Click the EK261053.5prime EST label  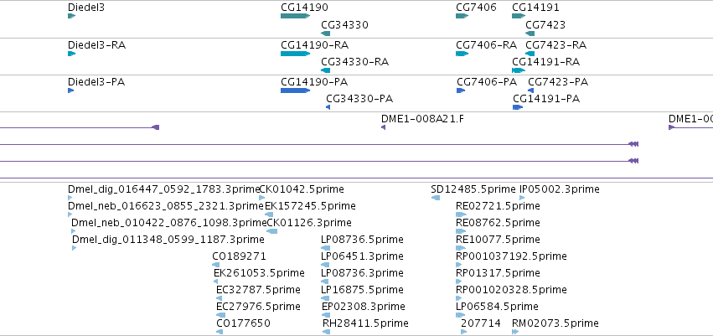(x=259, y=273)
